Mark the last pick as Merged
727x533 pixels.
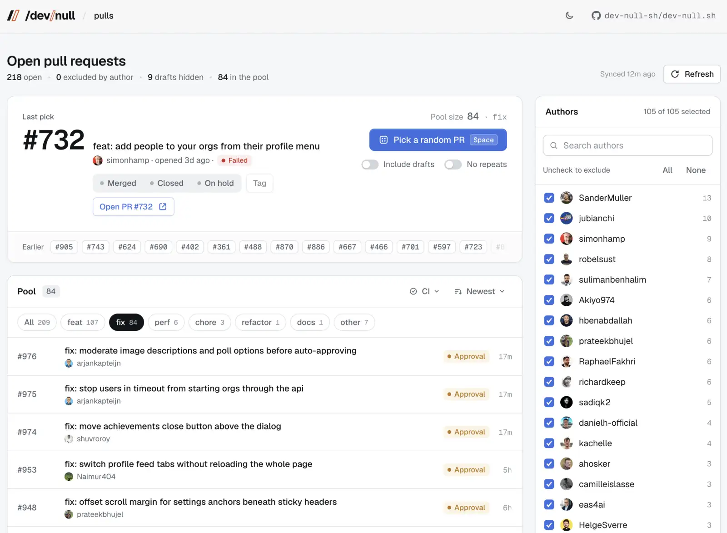tap(118, 183)
